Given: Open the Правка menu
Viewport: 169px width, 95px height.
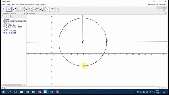Looking at the screenshot, I should [8, 4].
